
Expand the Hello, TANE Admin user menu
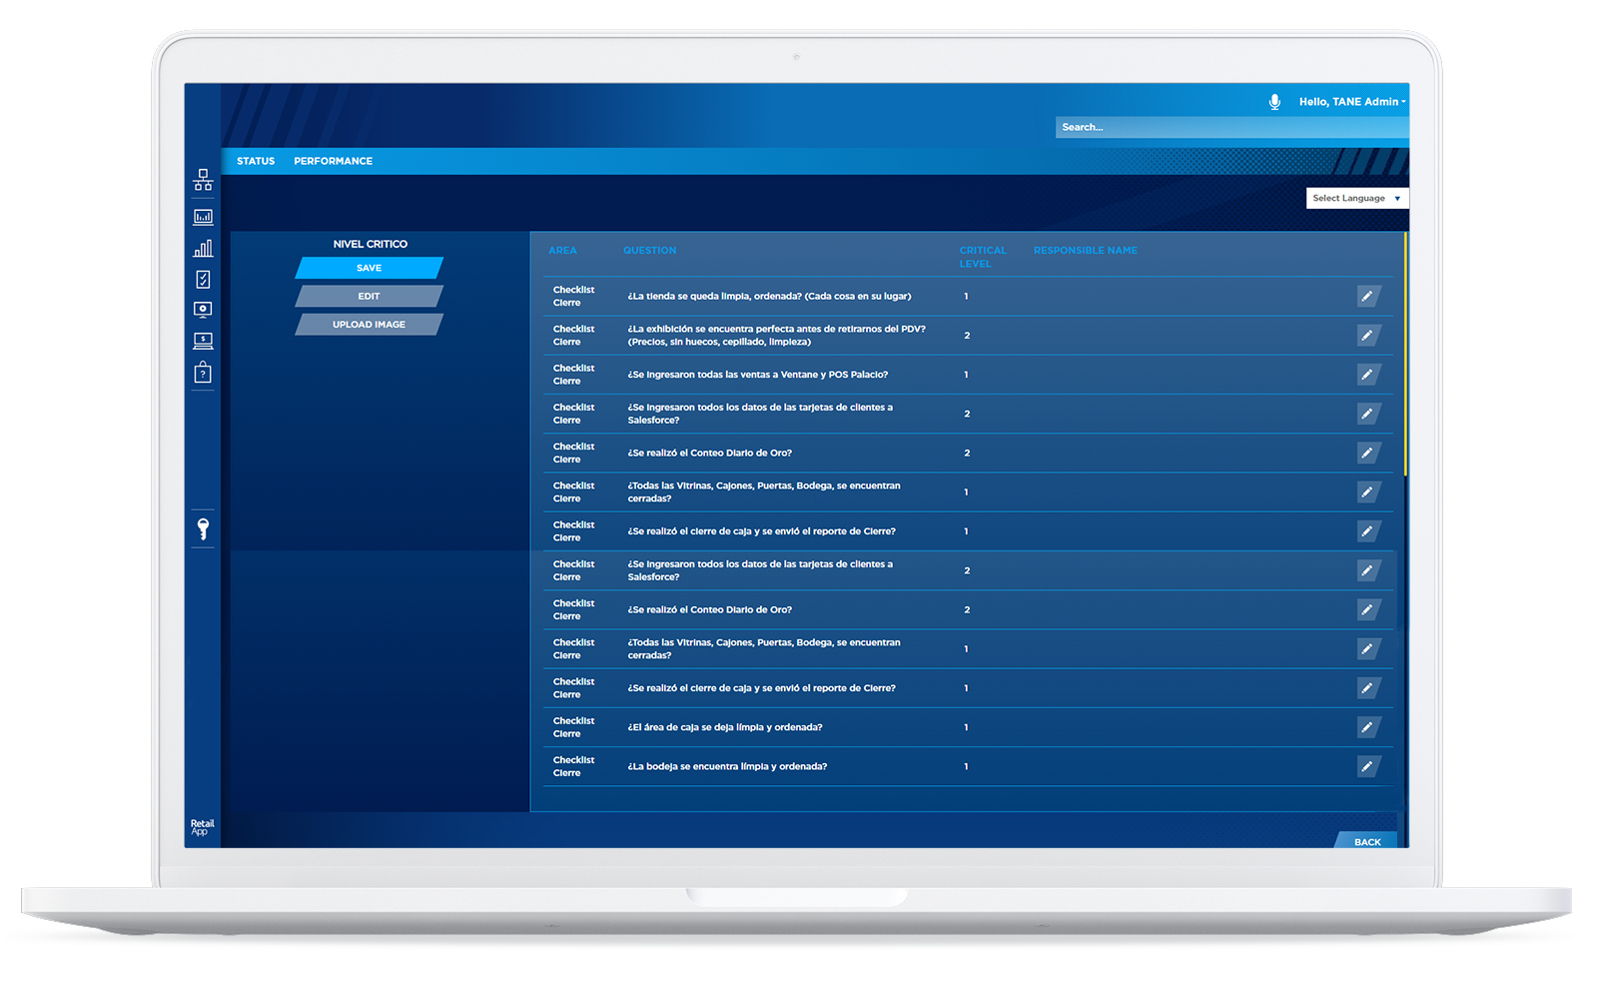(1351, 102)
